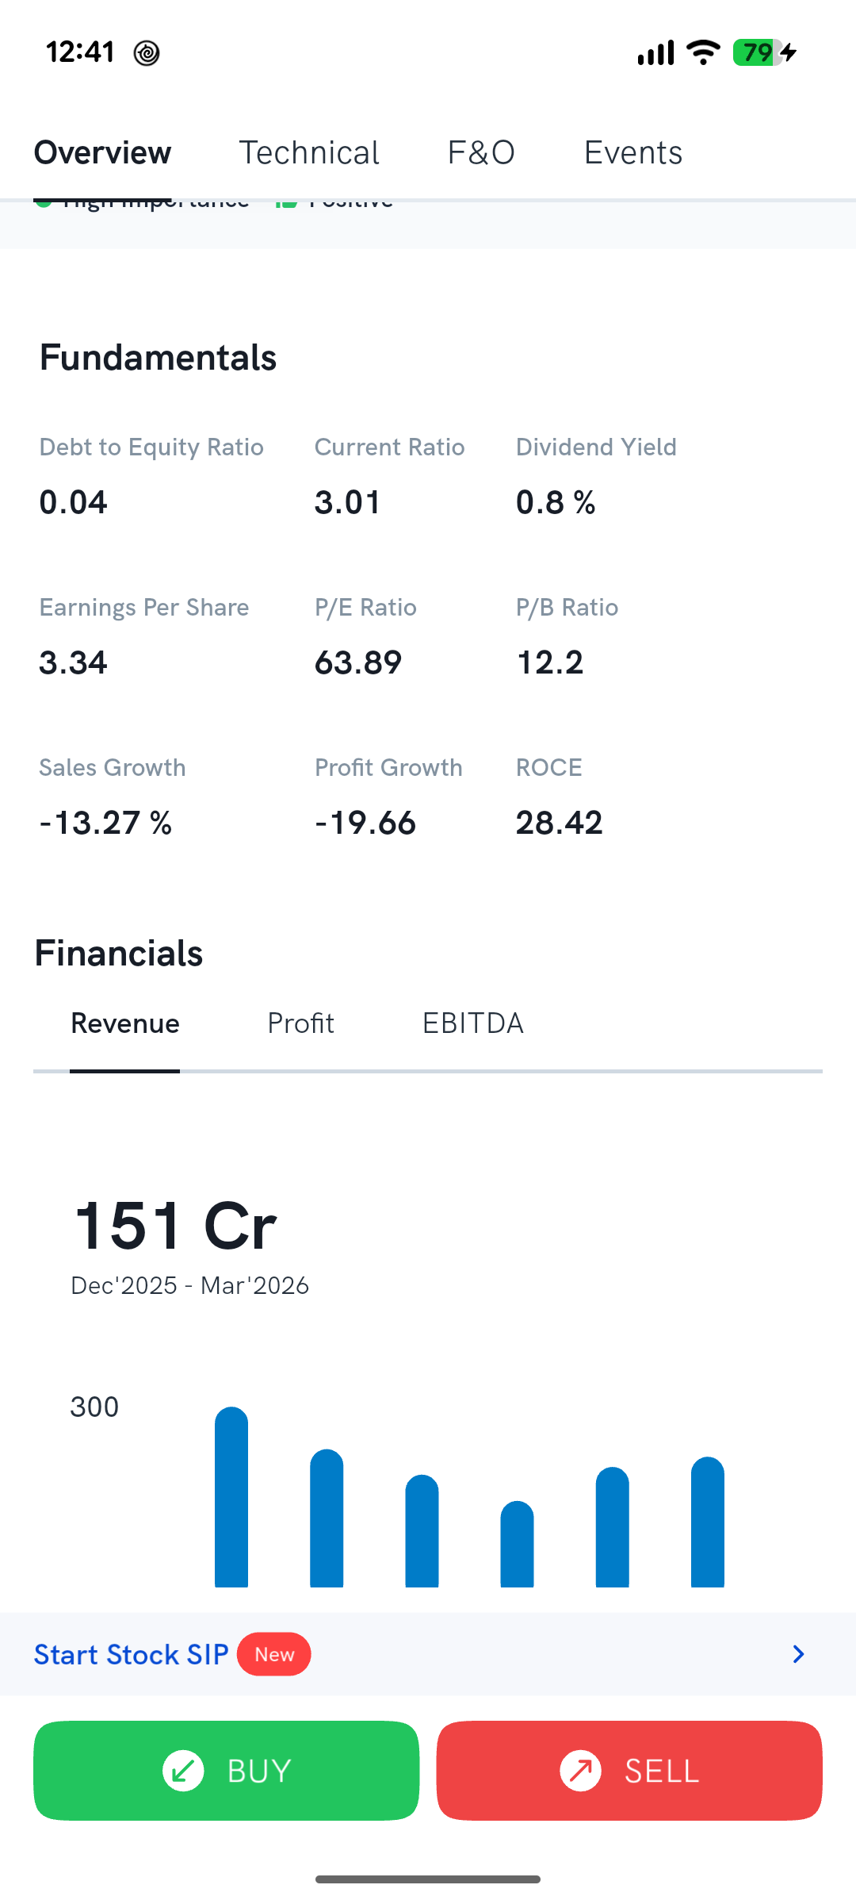This screenshot has height=1904, width=856.
Task: Select the Overview tab
Action: (103, 152)
